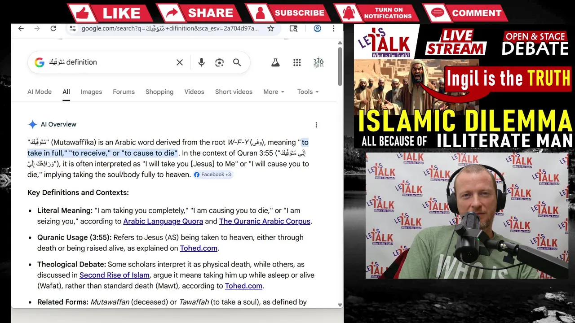Click the 'Key Definitions and Contexts:' heading

(78, 192)
